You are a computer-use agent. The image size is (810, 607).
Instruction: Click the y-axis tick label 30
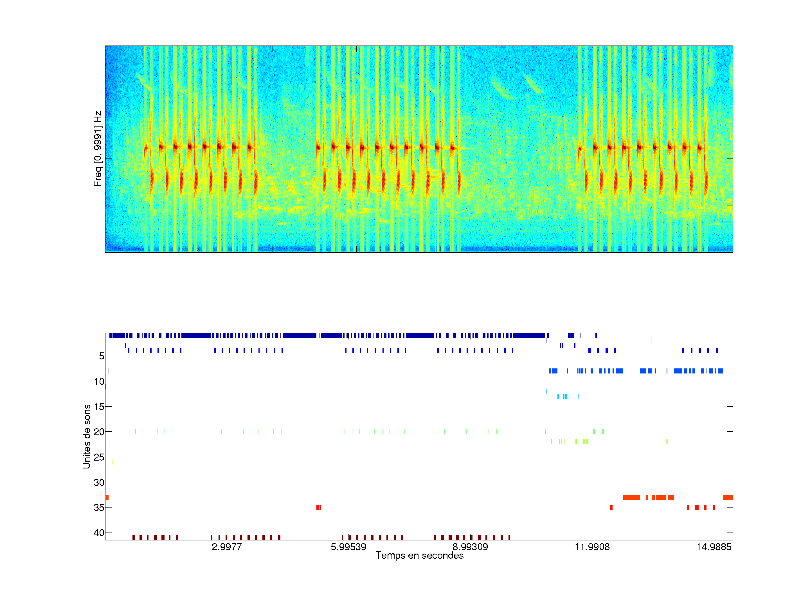click(x=99, y=482)
